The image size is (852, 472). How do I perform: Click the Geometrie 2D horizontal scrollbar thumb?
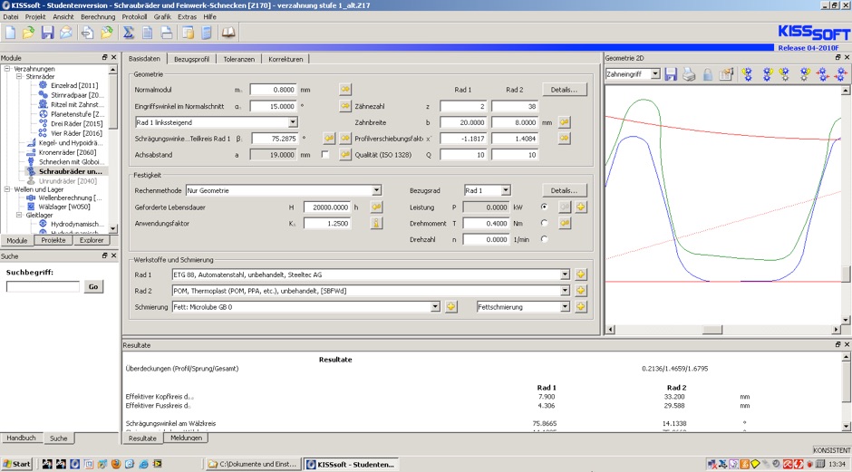point(712,330)
